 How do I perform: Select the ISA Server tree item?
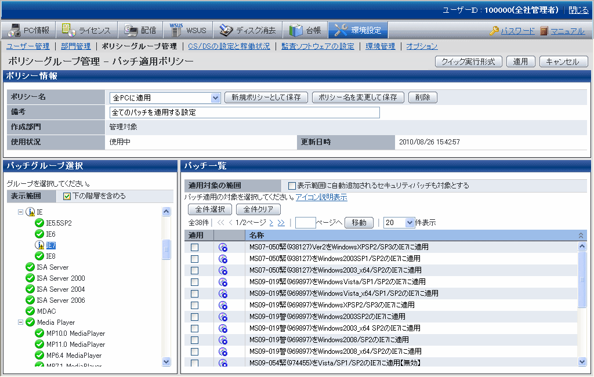tap(53, 267)
